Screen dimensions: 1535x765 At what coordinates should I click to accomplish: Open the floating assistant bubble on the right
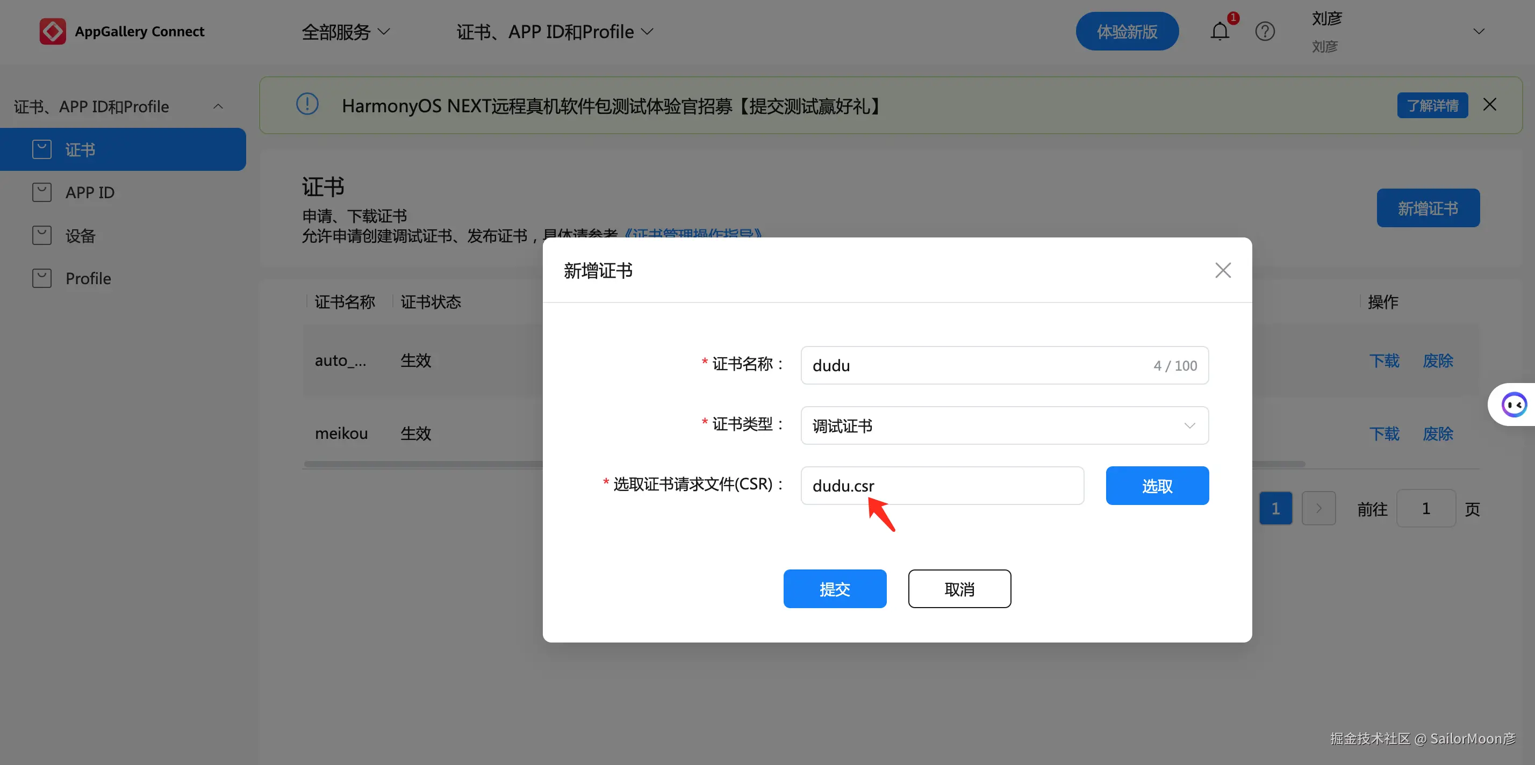(1514, 404)
